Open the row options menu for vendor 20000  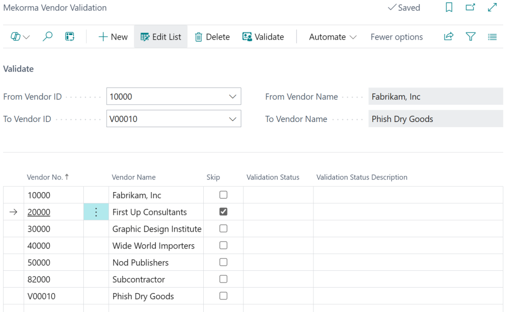point(96,211)
